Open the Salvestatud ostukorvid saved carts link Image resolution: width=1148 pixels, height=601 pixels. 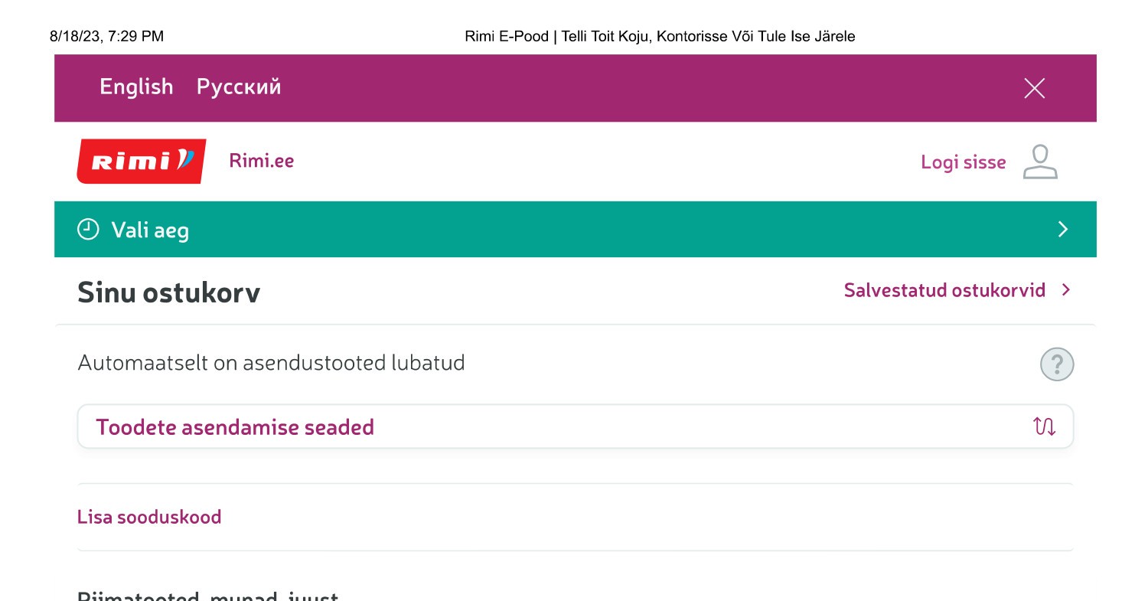[x=944, y=290]
